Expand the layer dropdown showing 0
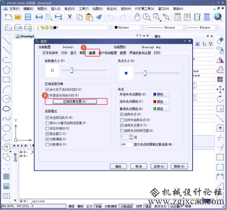The image size is (227, 210). click(x=109, y=27)
